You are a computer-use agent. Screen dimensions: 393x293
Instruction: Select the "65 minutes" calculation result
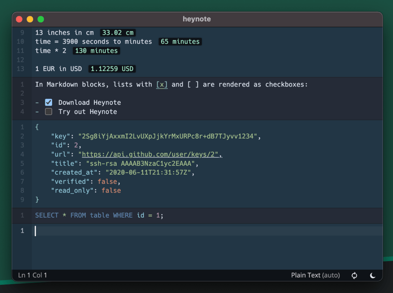(x=180, y=41)
